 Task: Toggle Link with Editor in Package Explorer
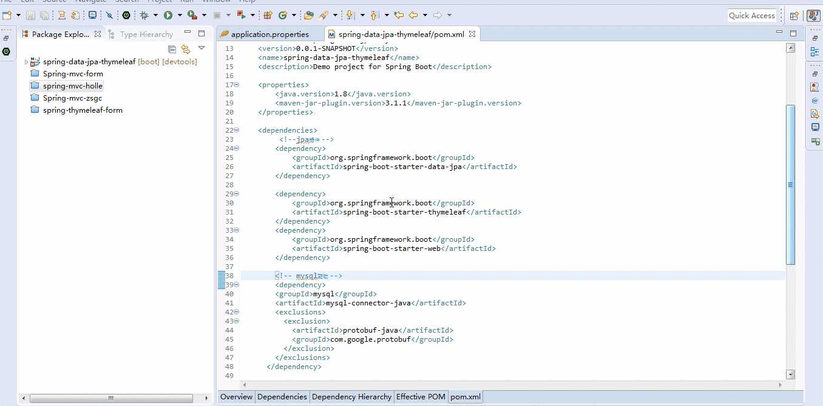(186, 49)
